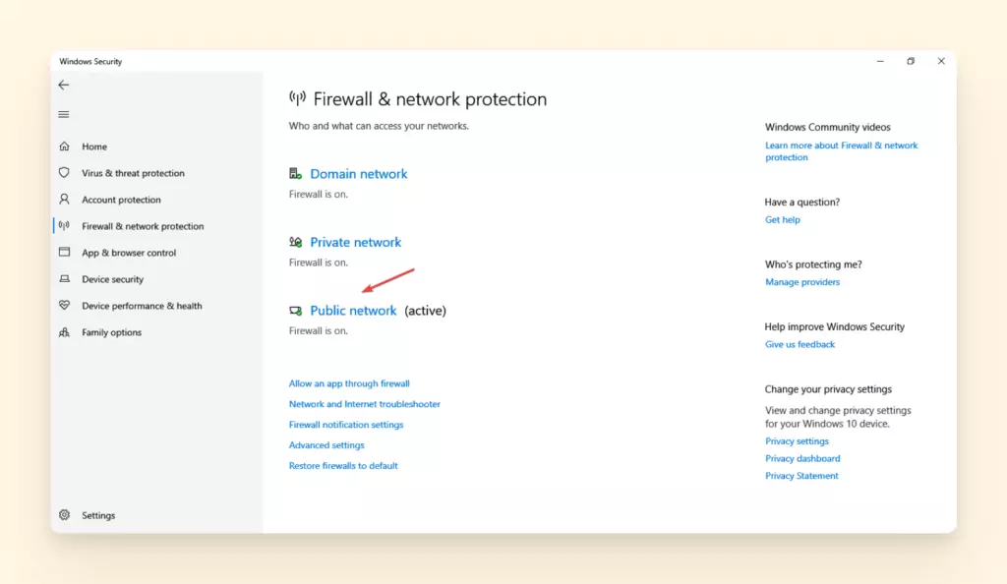Select the Virus & threat protection shield icon
Image resolution: width=1007 pixels, height=584 pixels.
tap(64, 173)
